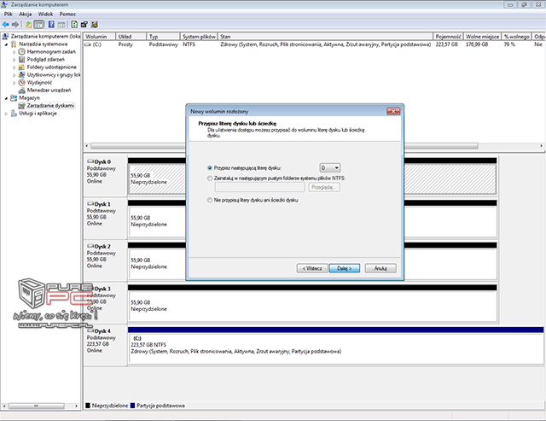
Task: Click the Usługi i aplikacje icon
Action: tap(14, 114)
